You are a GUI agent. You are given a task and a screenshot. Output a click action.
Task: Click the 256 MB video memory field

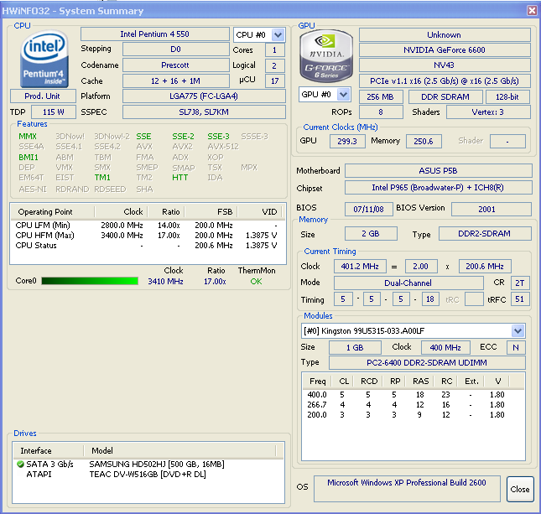[381, 97]
